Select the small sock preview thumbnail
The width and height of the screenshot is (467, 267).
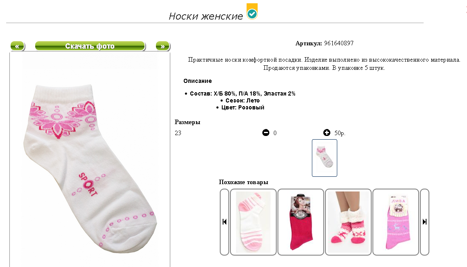324,158
